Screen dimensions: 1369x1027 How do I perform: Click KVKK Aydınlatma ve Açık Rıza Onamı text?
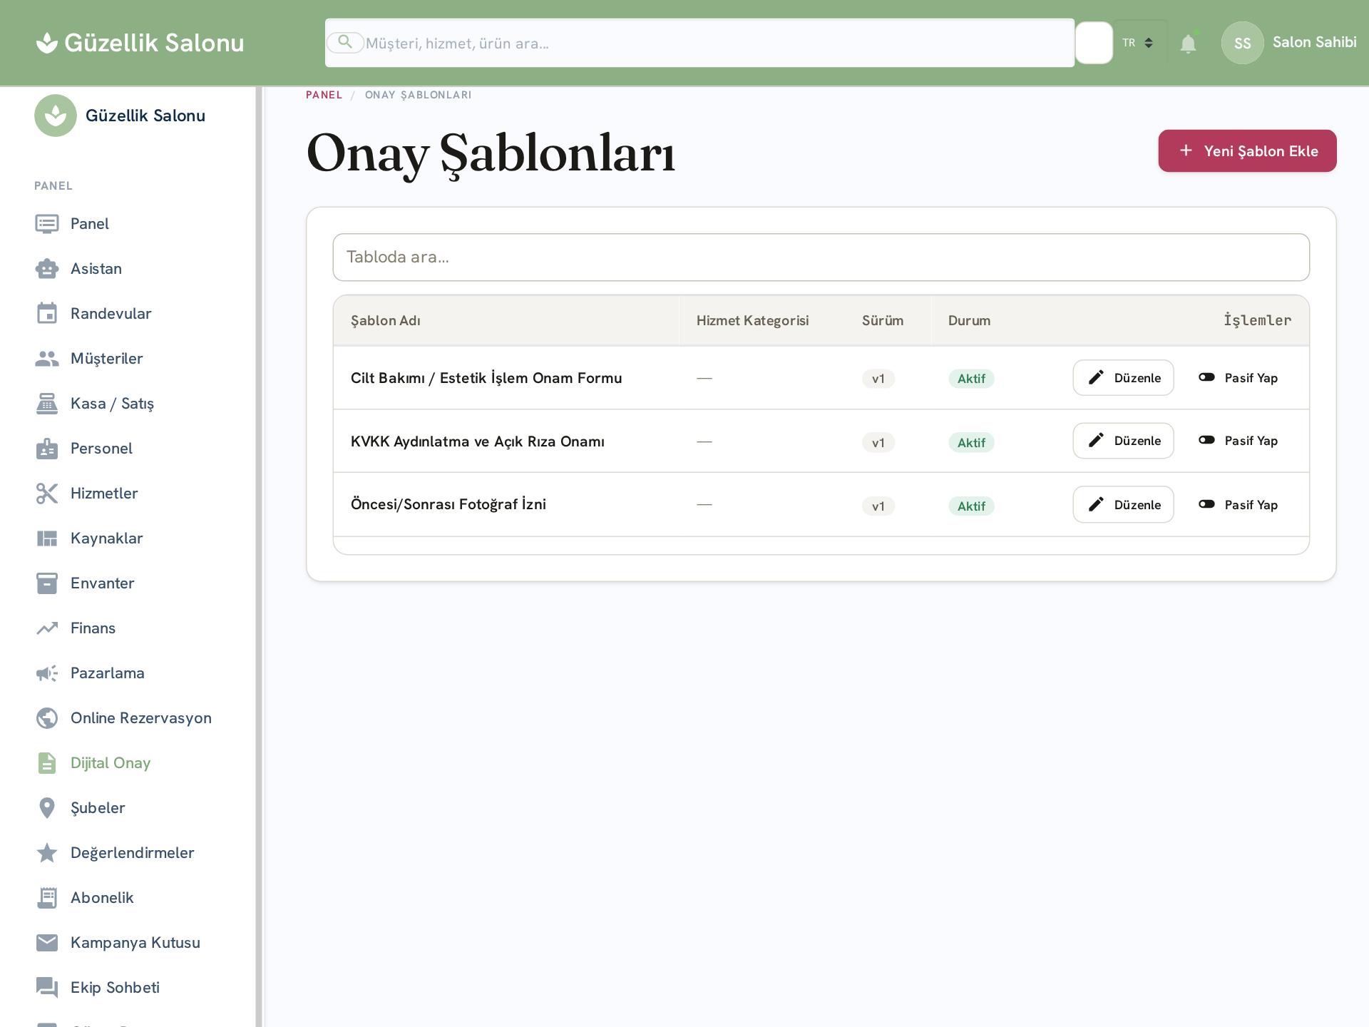click(478, 441)
